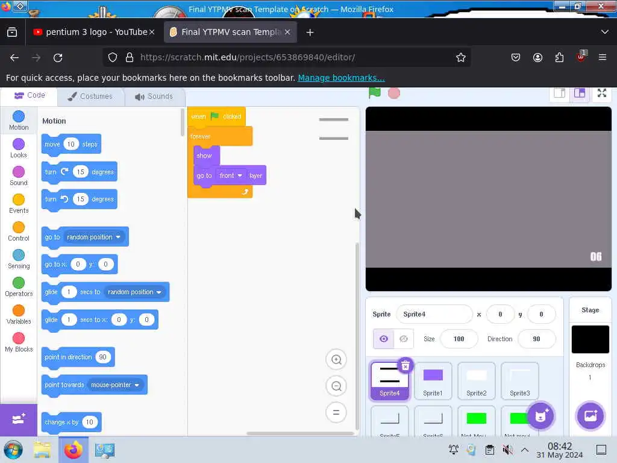617x463 pixels.
Task: Select the Variables blocks category
Action: (x=19, y=315)
